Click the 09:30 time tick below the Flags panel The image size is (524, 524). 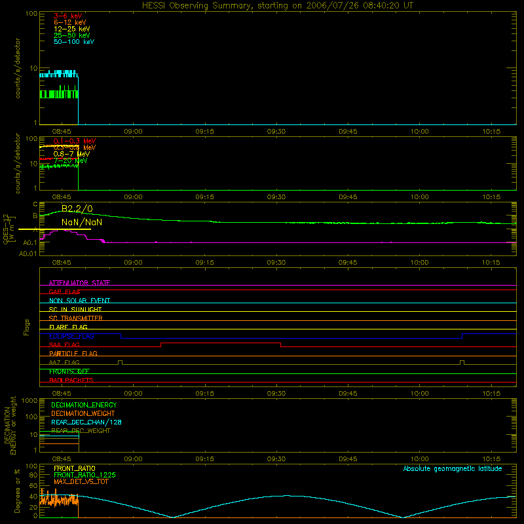coord(276,394)
